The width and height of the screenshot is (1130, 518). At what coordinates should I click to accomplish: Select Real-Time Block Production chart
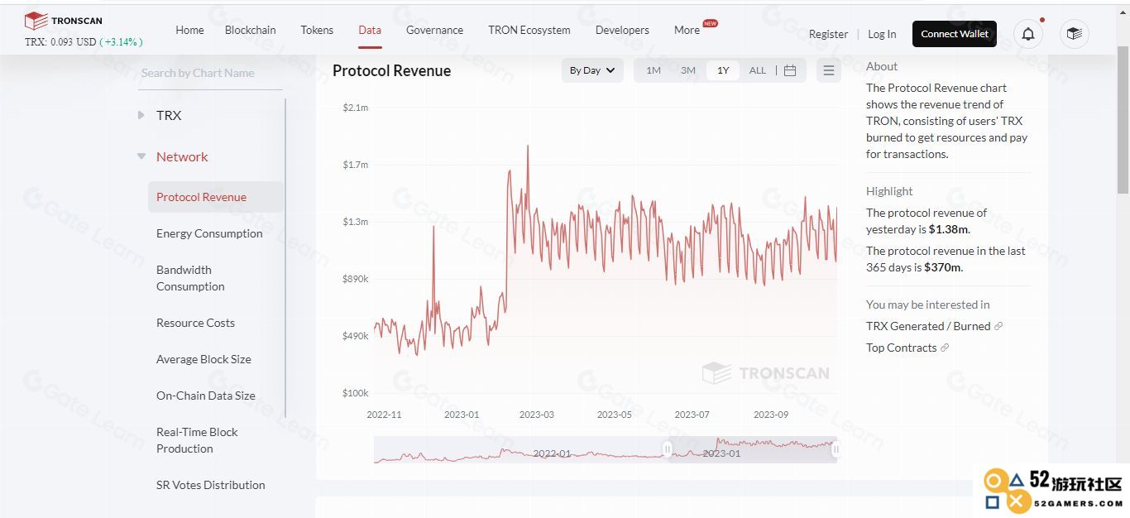(197, 440)
